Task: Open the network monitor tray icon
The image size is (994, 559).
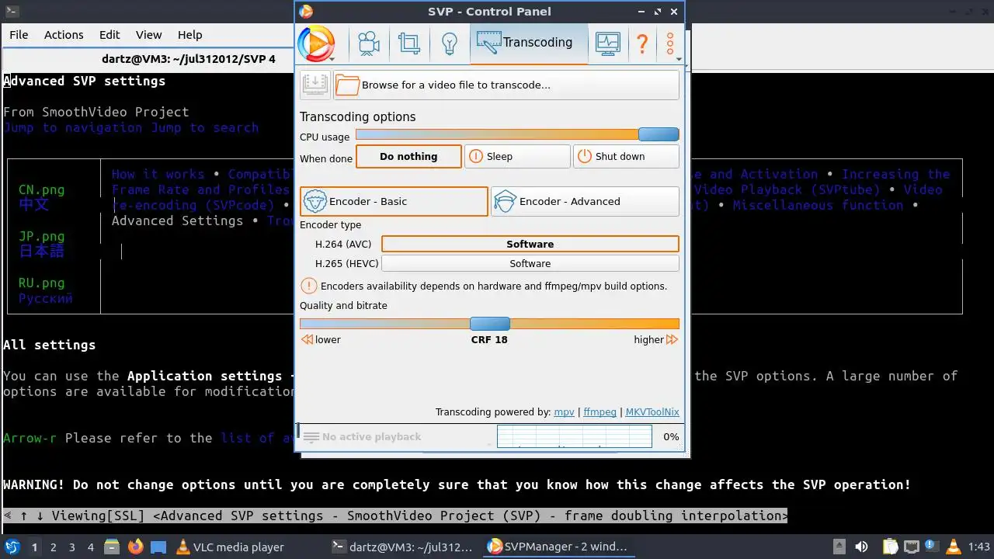Action: (x=911, y=547)
